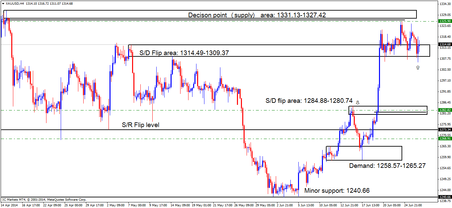452x208 pixels.
Task: Select the 'S/D Flip area: 1314.49-1309.37' label
Action: pos(184,53)
